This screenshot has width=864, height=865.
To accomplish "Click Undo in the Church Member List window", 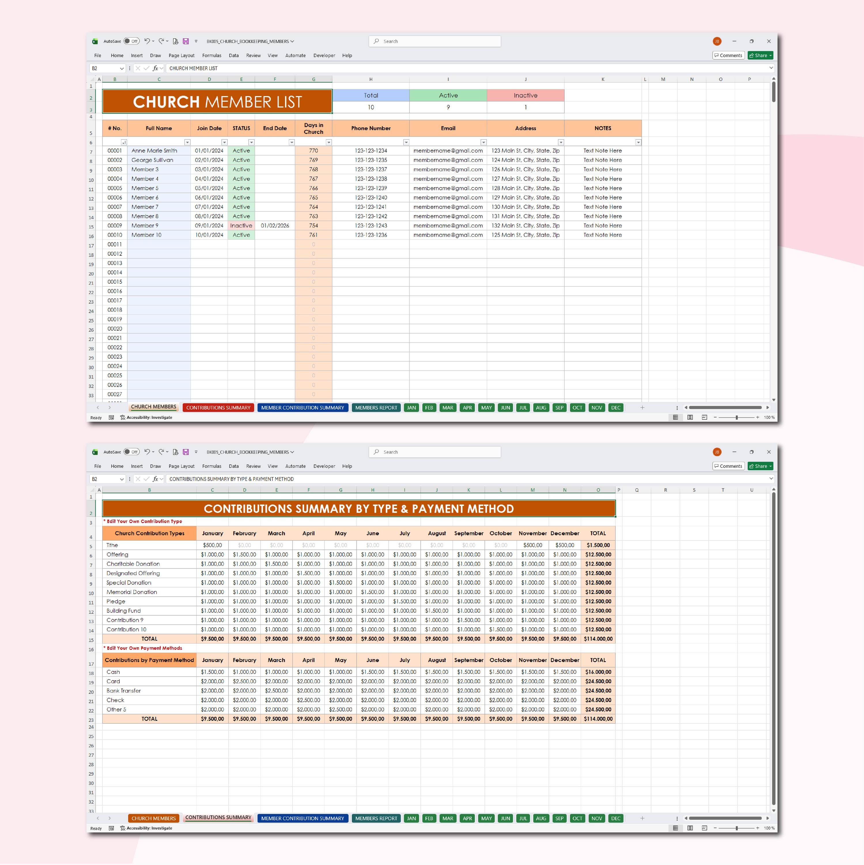I will [x=147, y=41].
